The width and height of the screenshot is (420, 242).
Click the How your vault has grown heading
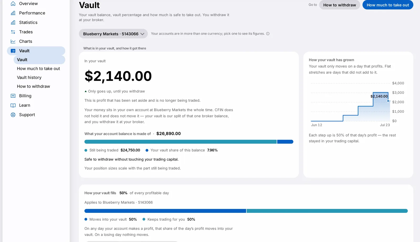pyautogui.click(x=332, y=60)
